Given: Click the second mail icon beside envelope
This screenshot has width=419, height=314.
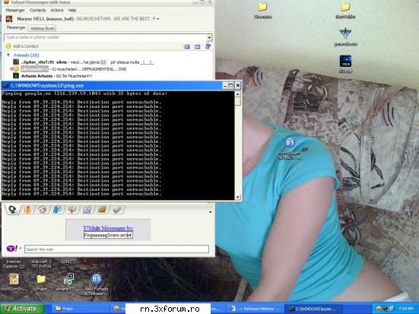Looking at the screenshot, I should (x=197, y=46).
